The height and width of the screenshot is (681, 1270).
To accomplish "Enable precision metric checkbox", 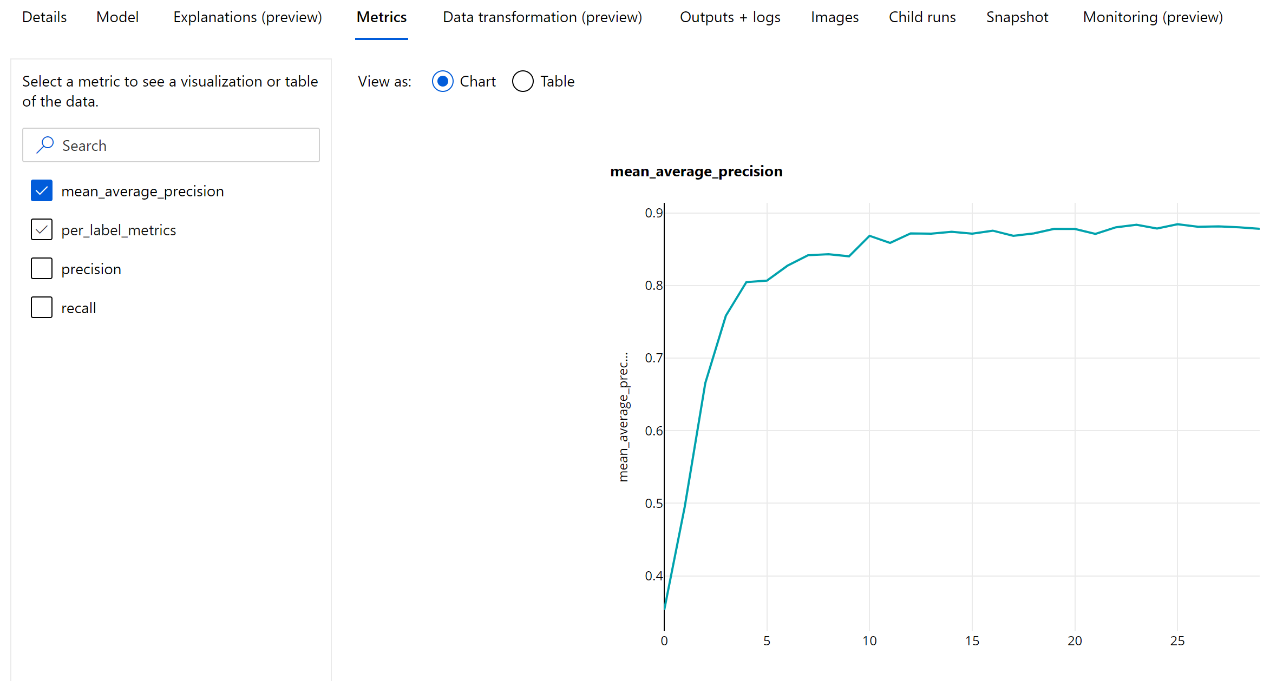I will (41, 268).
